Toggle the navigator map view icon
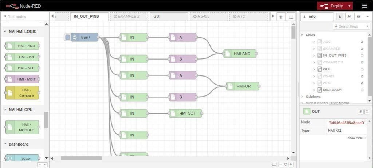 (274, 164)
